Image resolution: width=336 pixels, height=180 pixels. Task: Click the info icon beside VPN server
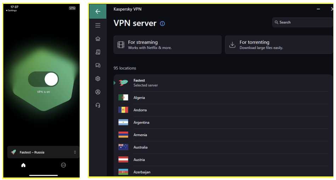point(162,24)
